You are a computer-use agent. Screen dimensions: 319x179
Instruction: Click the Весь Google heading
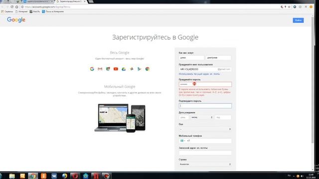(120, 53)
